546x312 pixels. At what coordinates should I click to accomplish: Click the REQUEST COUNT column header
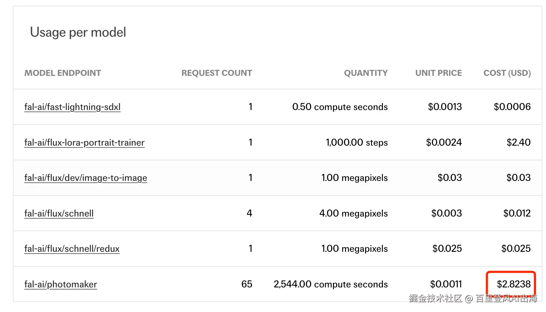(217, 73)
